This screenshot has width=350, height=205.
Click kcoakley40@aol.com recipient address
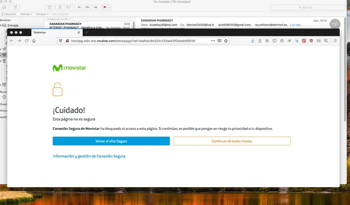point(163,25)
